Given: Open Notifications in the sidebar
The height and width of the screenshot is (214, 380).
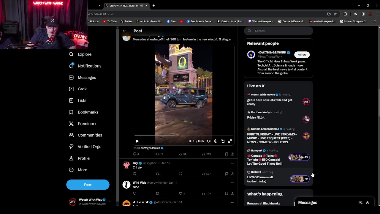Looking at the screenshot, I should click(85, 66).
